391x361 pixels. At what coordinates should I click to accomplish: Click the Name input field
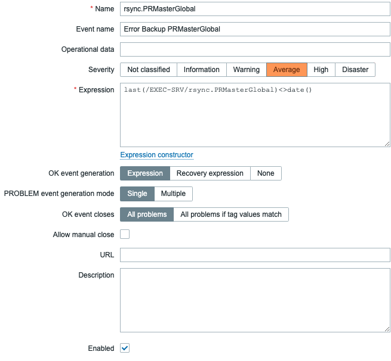(255, 9)
